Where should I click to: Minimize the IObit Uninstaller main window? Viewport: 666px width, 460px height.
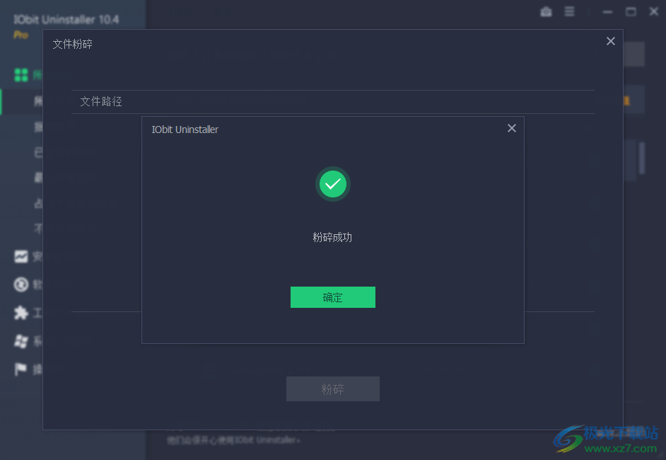coord(608,12)
